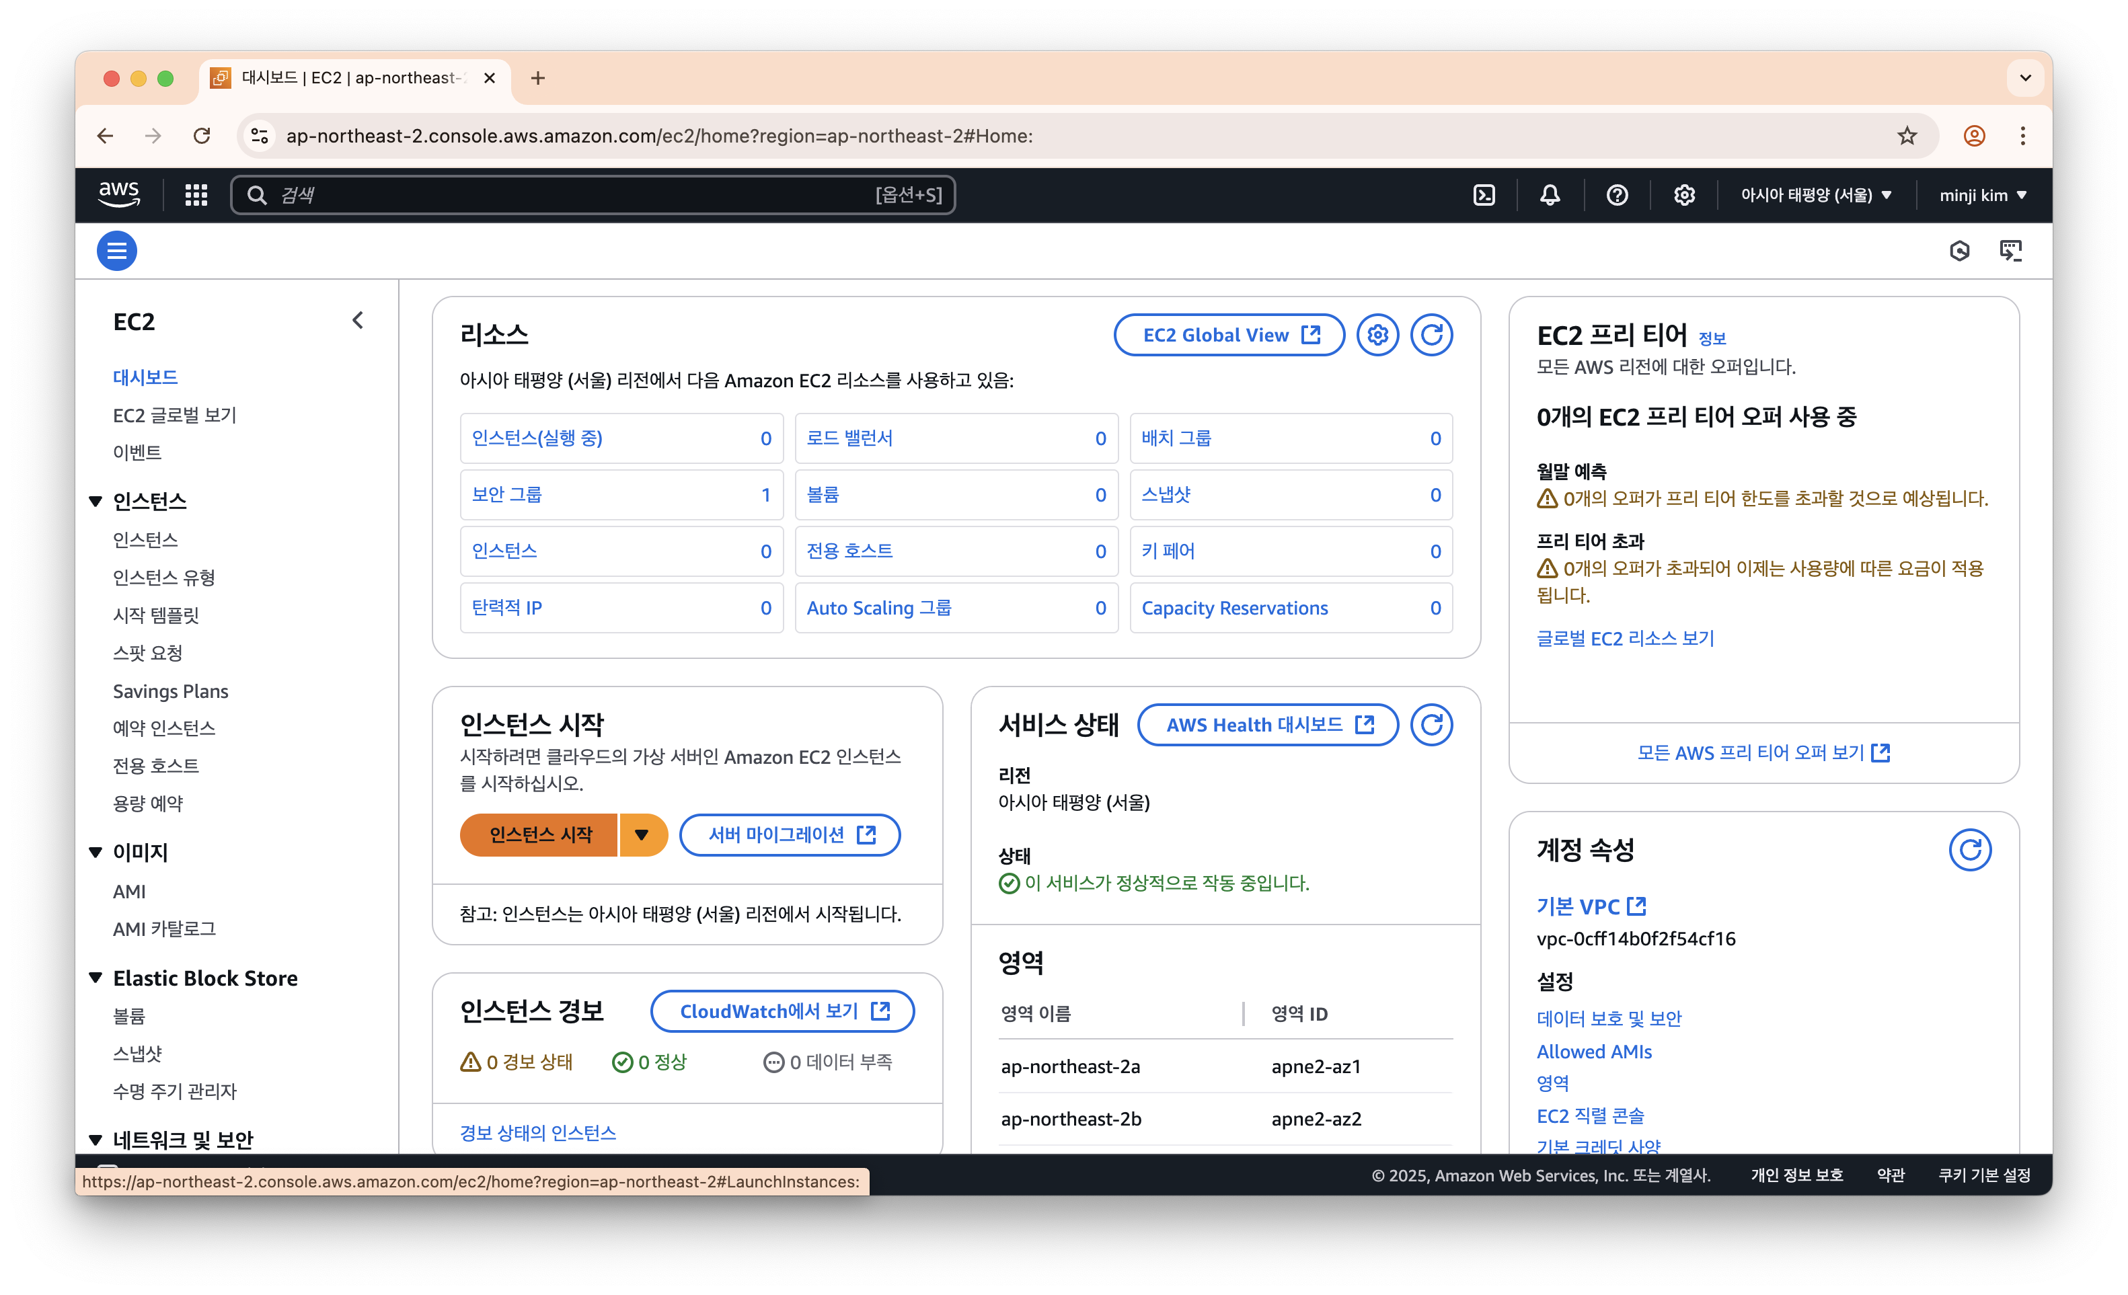The height and width of the screenshot is (1295, 2128).
Task: Click 글로벌 EC2 리소스 보기 link
Action: click(x=1624, y=638)
